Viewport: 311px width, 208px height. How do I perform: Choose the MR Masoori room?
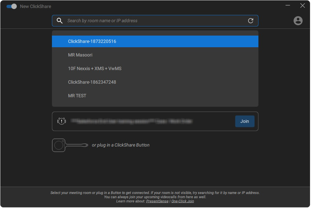(80, 55)
